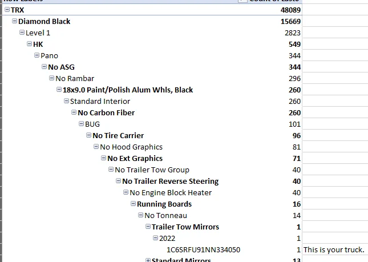The height and width of the screenshot is (262, 368).
Task: Collapse the No Rambar group
Action: point(51,78)
